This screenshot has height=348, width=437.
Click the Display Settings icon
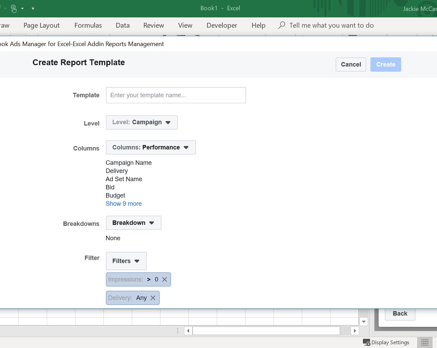pyautogui.click(x=366, y=342)
